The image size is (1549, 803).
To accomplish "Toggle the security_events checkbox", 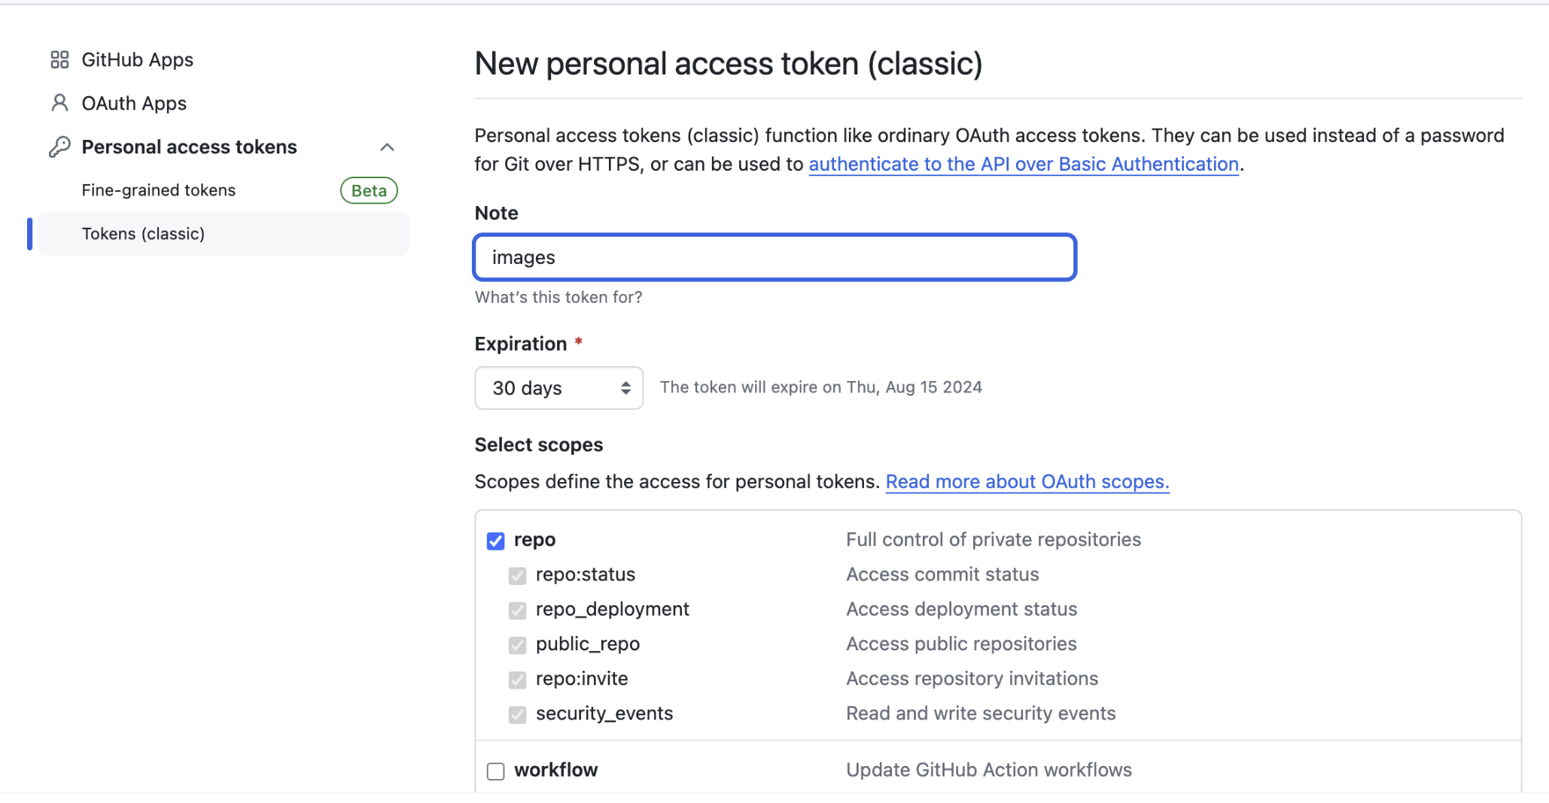I will point(517,714).
